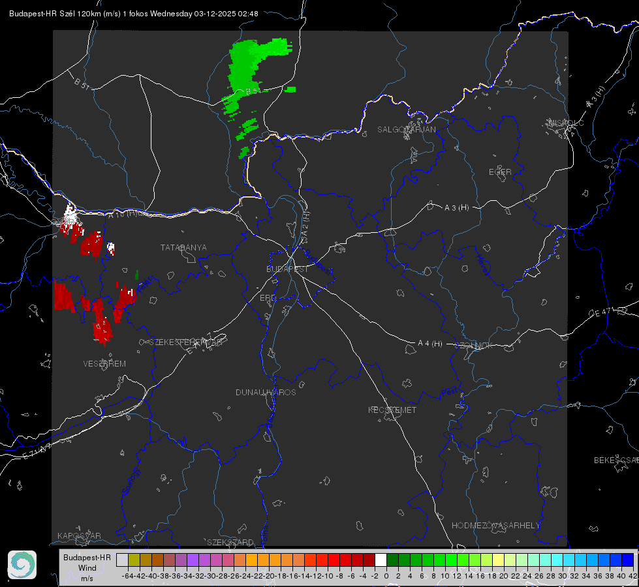Click the SZEKSZARD city label

point(230,542)
